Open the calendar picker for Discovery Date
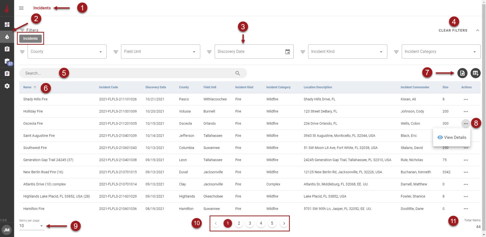 287,52
